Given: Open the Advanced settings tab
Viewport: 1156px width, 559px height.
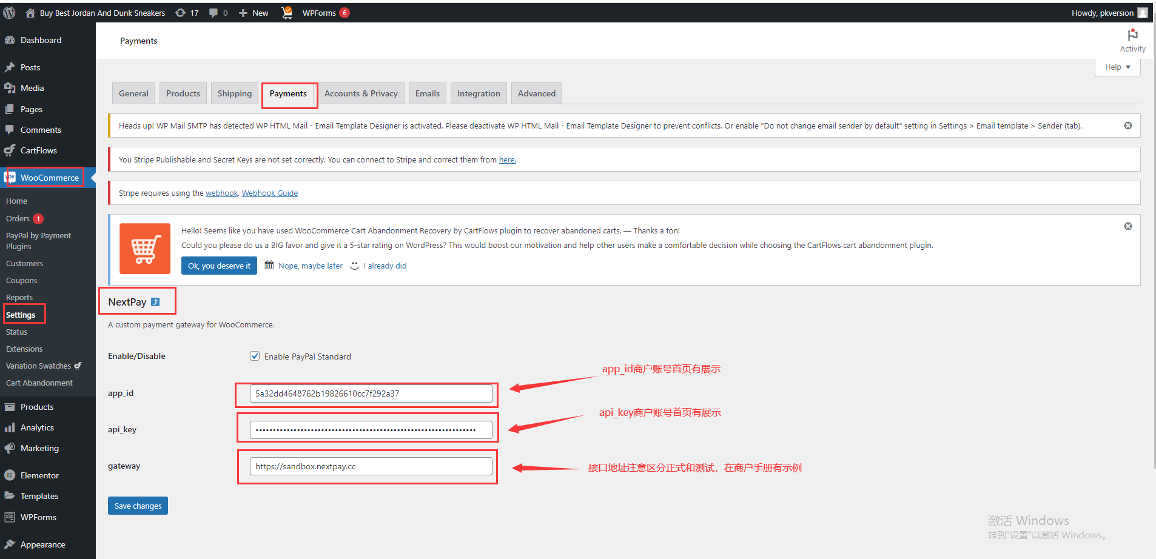Looking at the screenshot, I should 537,93.
